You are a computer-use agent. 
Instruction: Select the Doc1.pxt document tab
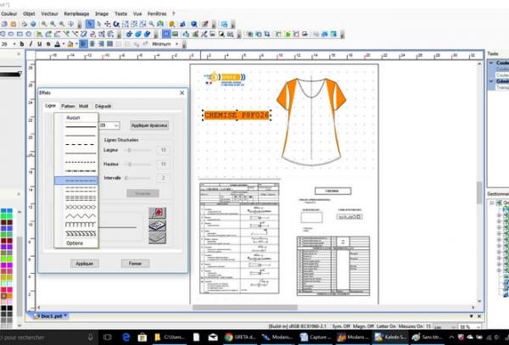[50, 316]
